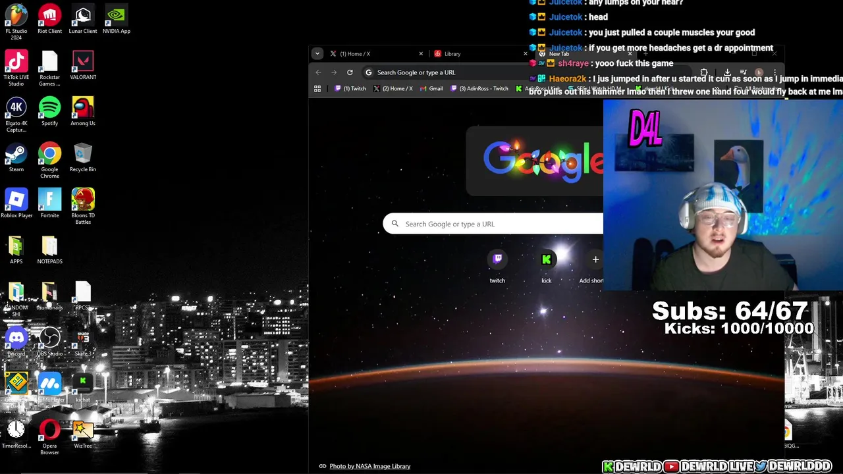The image size is (843, 474).
Task: Launch TikTok LIVE Studio shortcut
Action: pyautogui.click(x=16, y=68)
